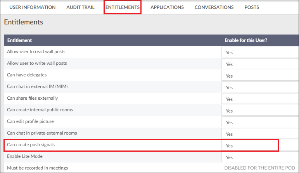This screenshot has height=173, width=299.
Task: Open Can edit profile picture dropdown
Action: pyautogui.click(x=260, y=122)
